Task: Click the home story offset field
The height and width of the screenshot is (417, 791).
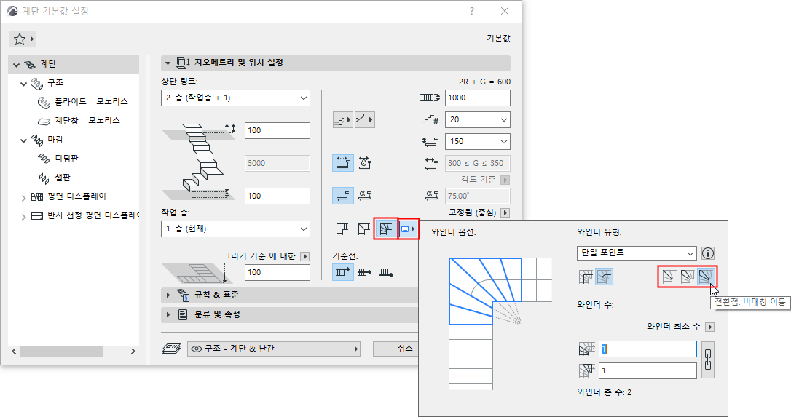Action: pos(278,272)
